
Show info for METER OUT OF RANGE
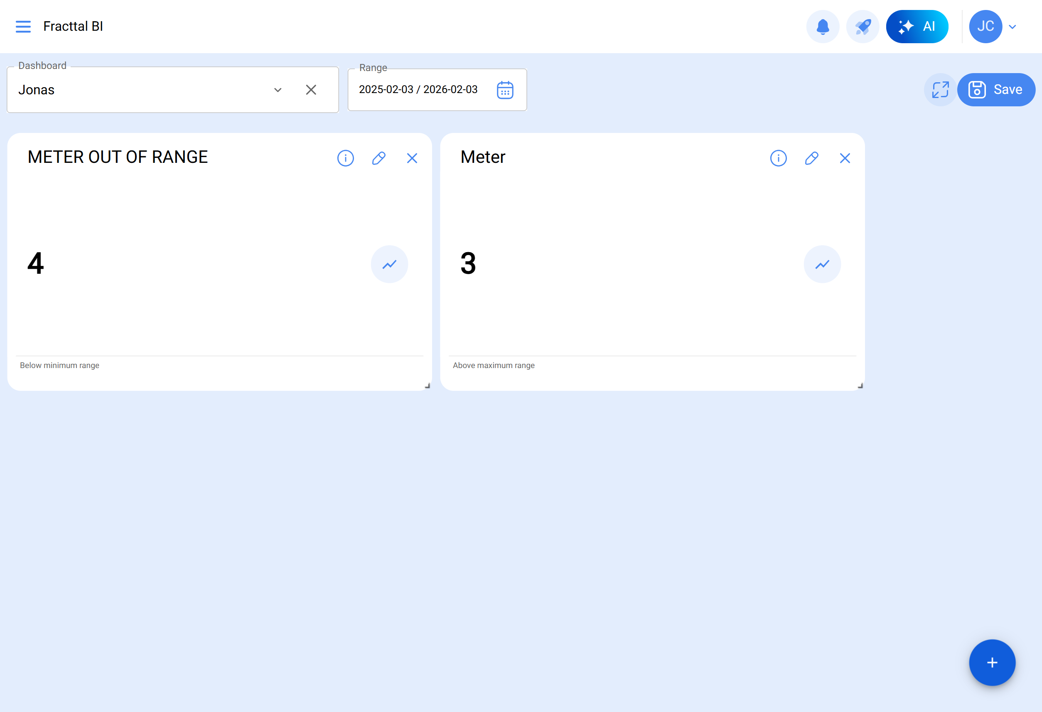pyautogui.click(x=345, y=158)
